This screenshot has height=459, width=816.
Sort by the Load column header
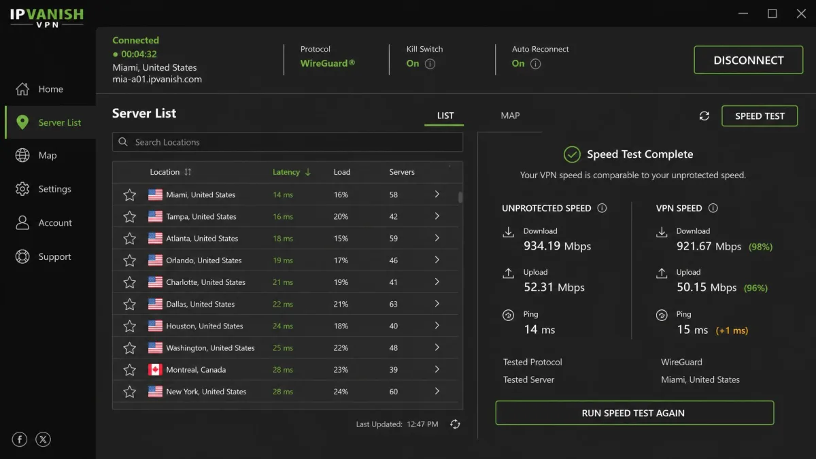tap(342, 172)
